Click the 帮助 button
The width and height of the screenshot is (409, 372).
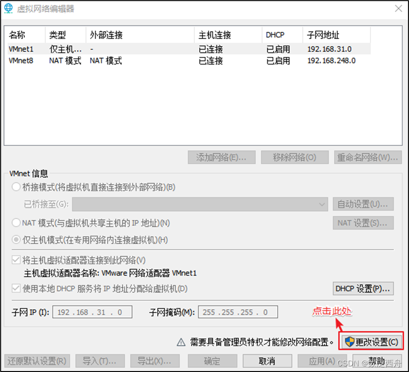(377, 361)
